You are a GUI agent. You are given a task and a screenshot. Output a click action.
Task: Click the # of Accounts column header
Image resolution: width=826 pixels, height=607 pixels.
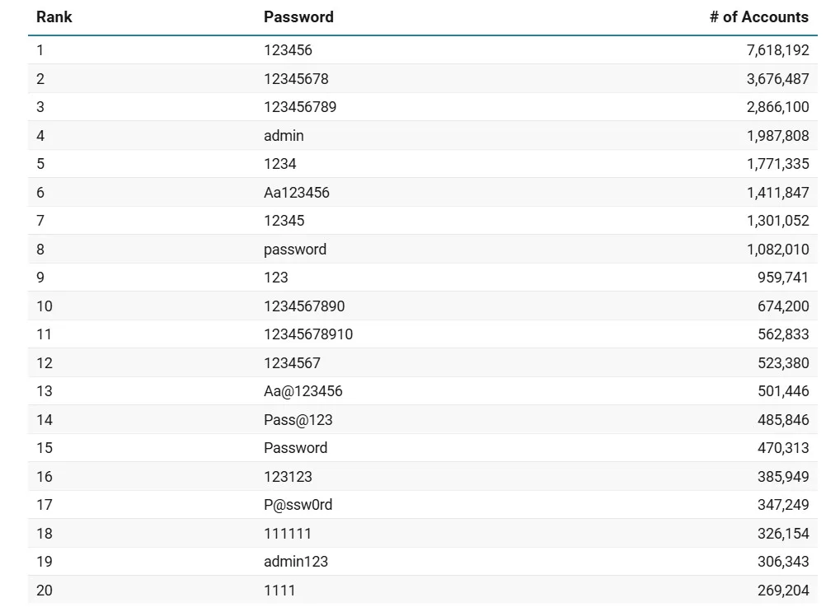click(x=758, y=17)
